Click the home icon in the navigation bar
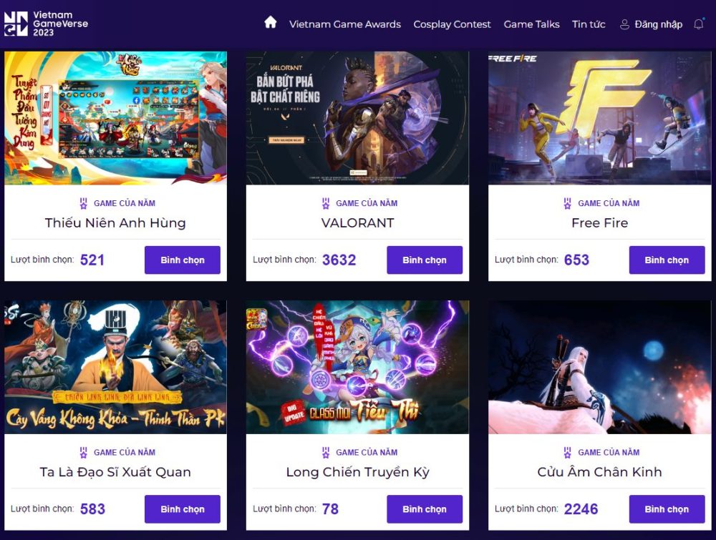The image size is (716, 540). coord(270,23)
